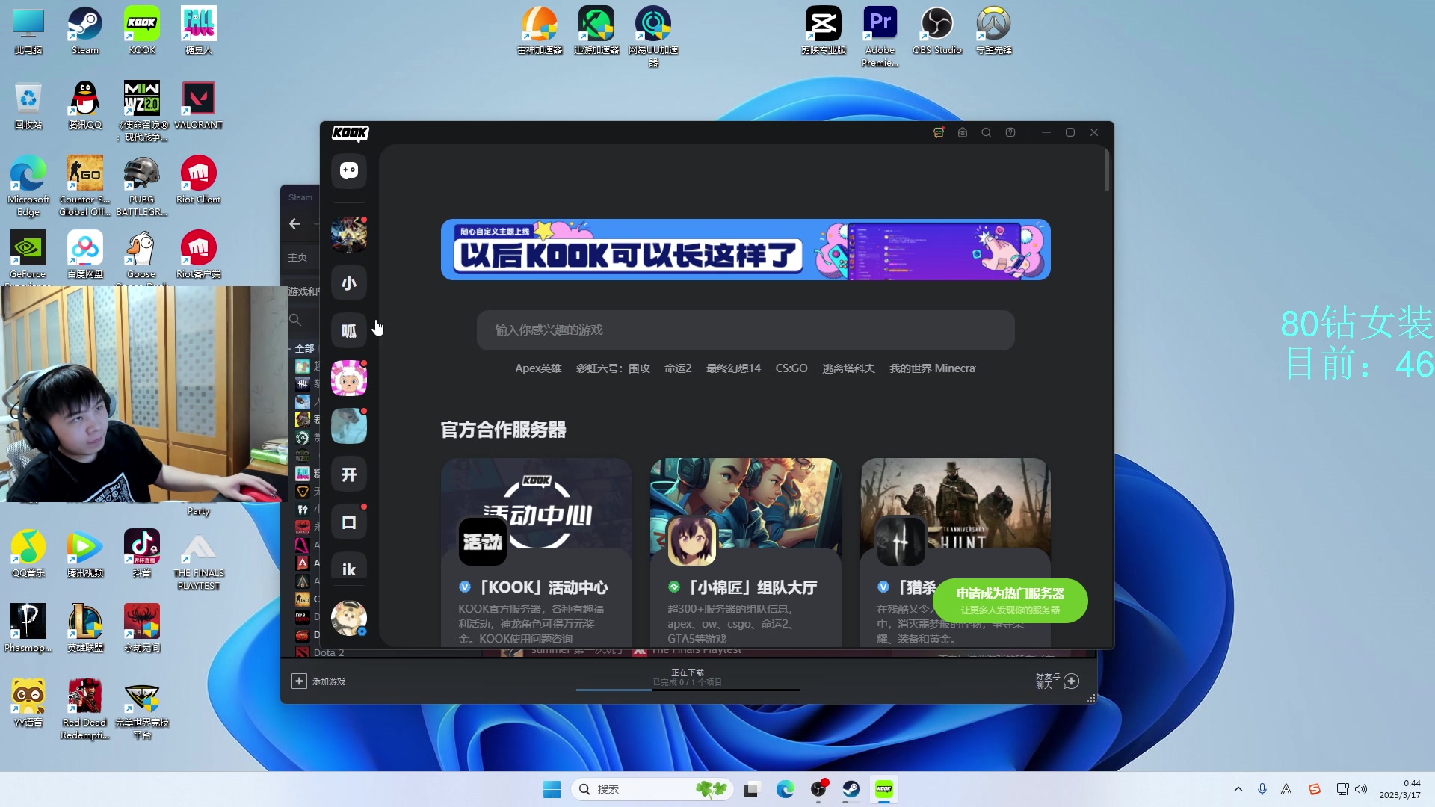Image resolution: width=1435 pixels, height=807 pixels.
Task: Open 腾讯QQ desktop shortcut
Action: [x=85, y=105]
